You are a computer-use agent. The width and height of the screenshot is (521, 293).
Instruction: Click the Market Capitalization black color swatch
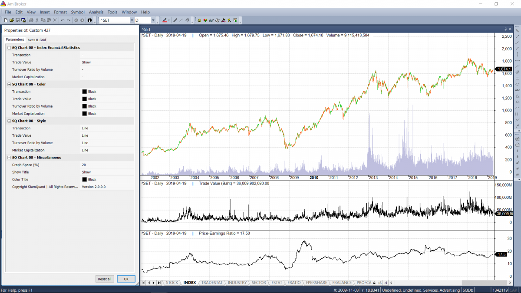click(x=84, y=114)
